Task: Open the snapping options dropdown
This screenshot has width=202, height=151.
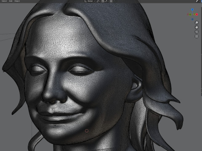Action: click(x=106, y=1)
